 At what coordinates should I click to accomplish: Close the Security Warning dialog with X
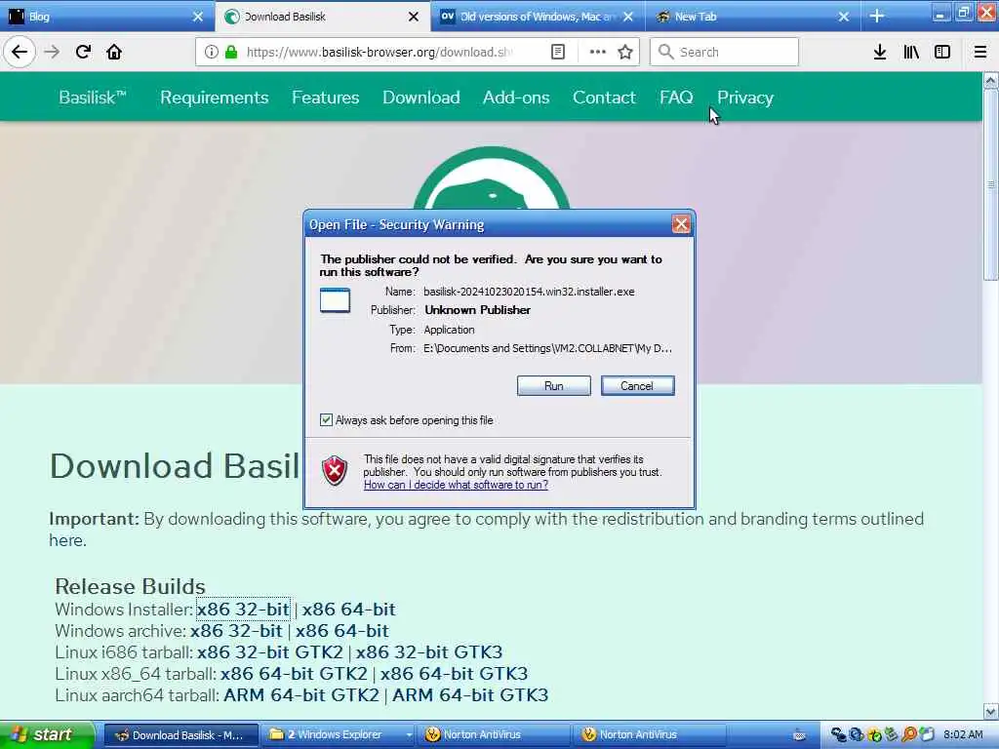(681, 224)
